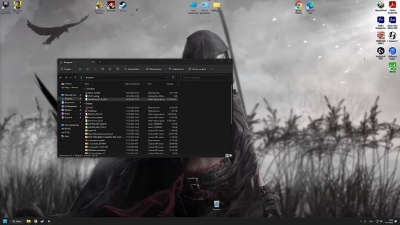Select the OCCT application under Вчера
Image resolution: width=400 pixels, height=225 pixels.
tap(131, 107)
